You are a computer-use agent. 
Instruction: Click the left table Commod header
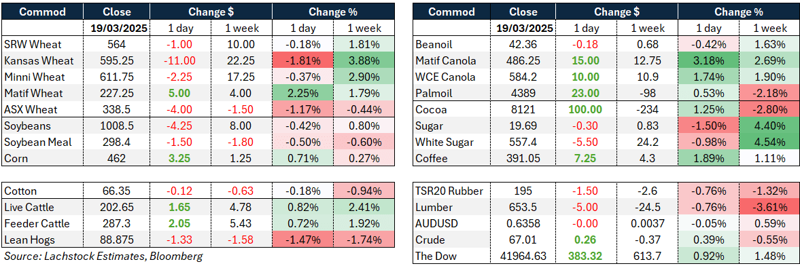pyautogui.click(x=42, y=12)
